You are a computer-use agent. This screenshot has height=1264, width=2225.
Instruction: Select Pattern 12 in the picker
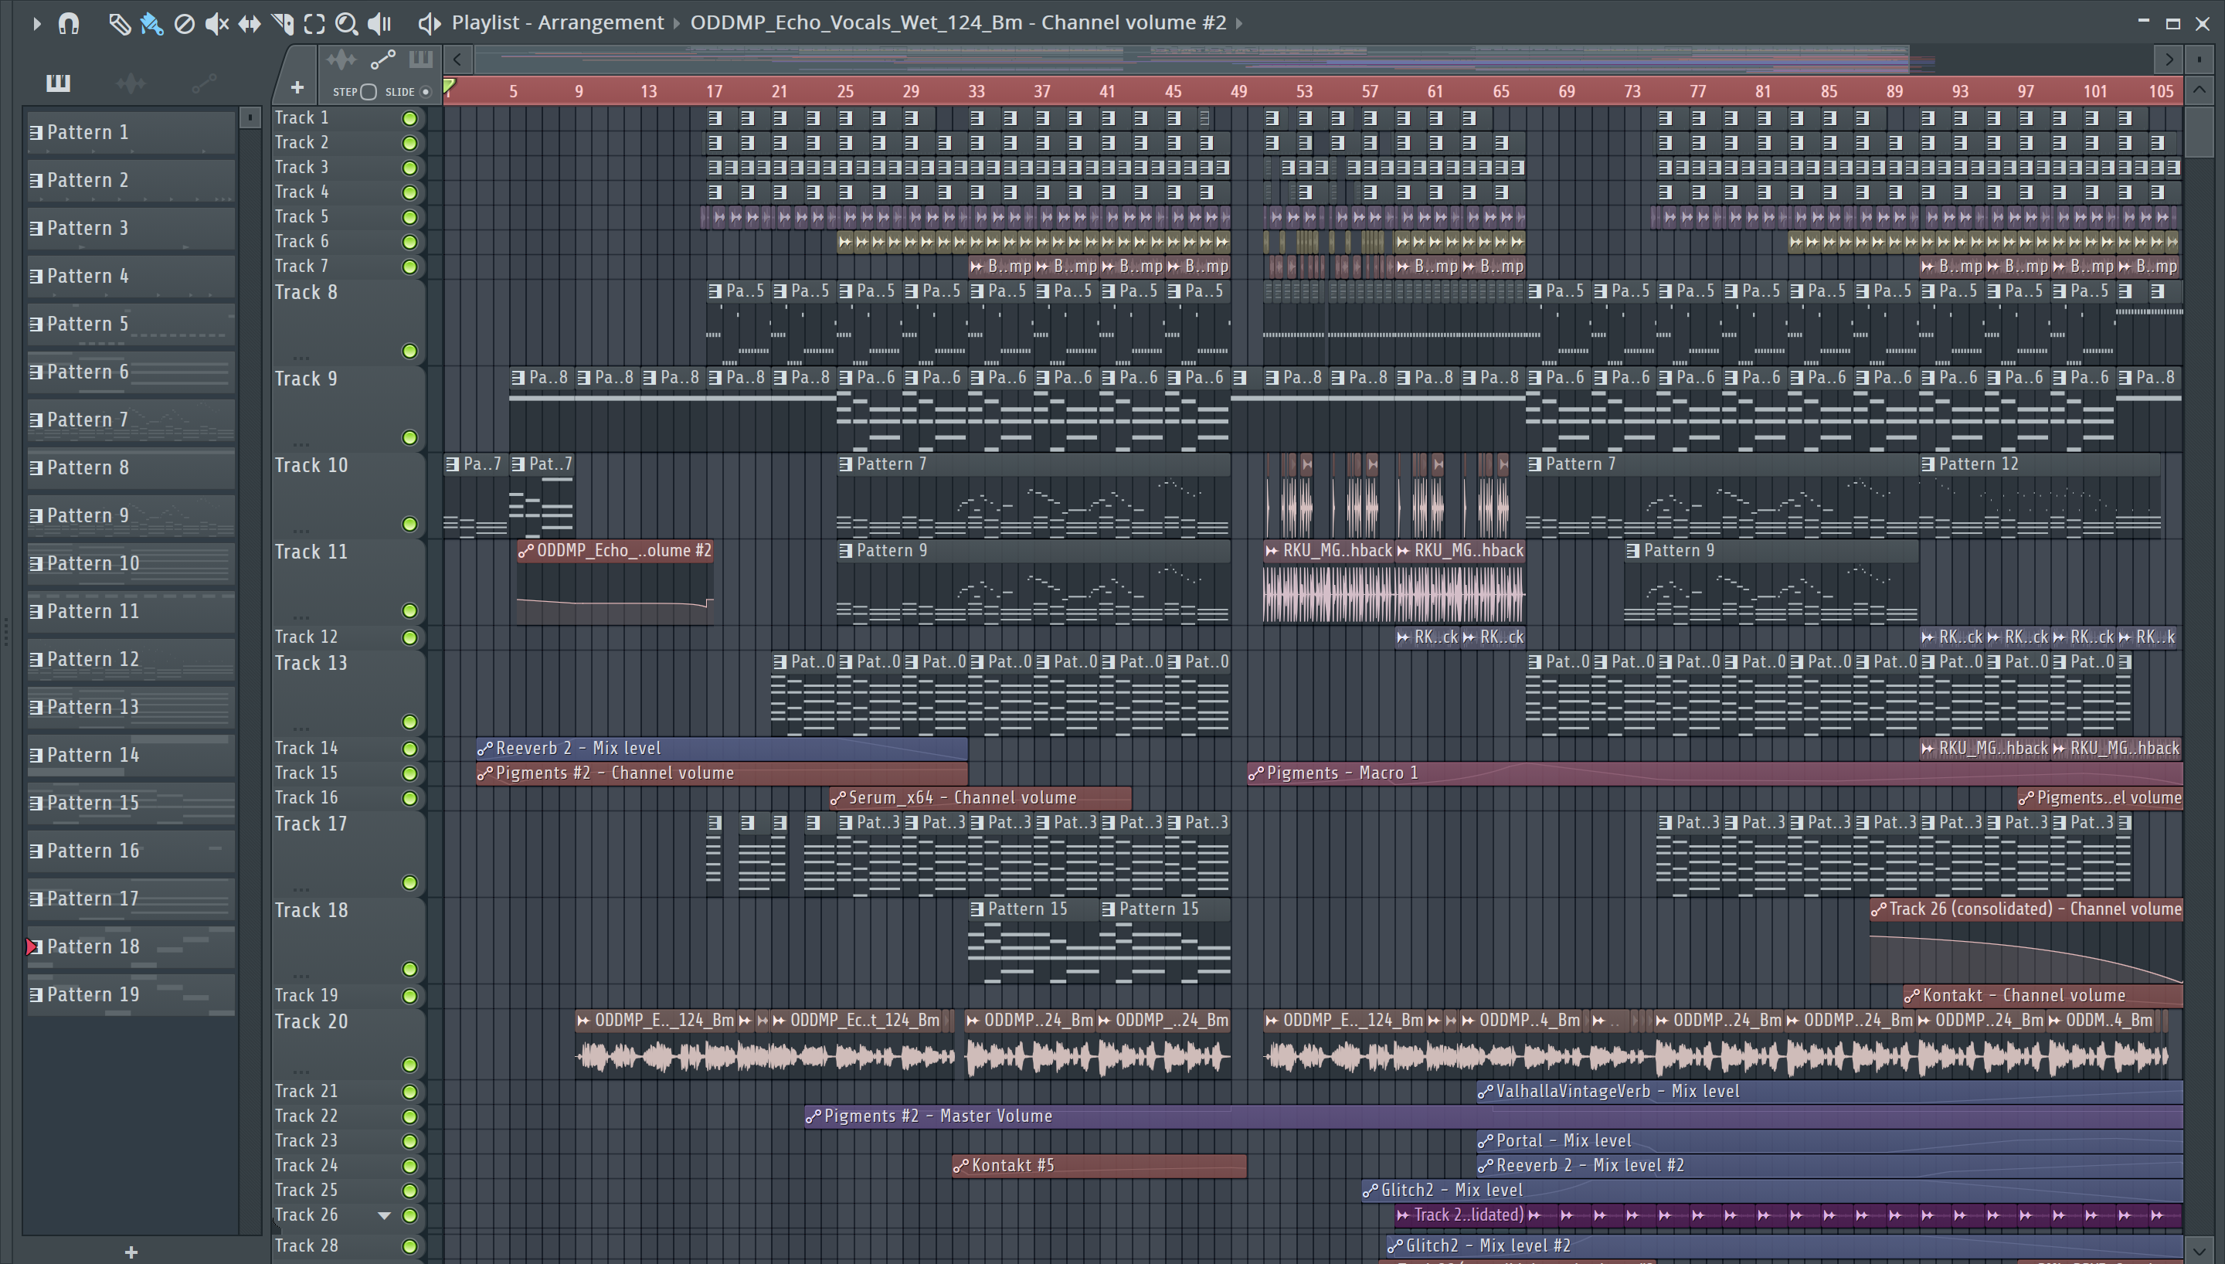coord(131,659)
